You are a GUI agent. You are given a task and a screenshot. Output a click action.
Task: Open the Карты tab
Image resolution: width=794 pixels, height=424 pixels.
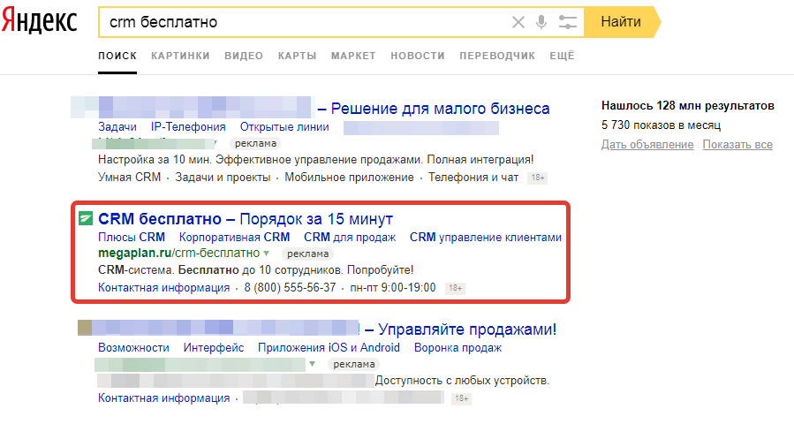tap(297, 56)
